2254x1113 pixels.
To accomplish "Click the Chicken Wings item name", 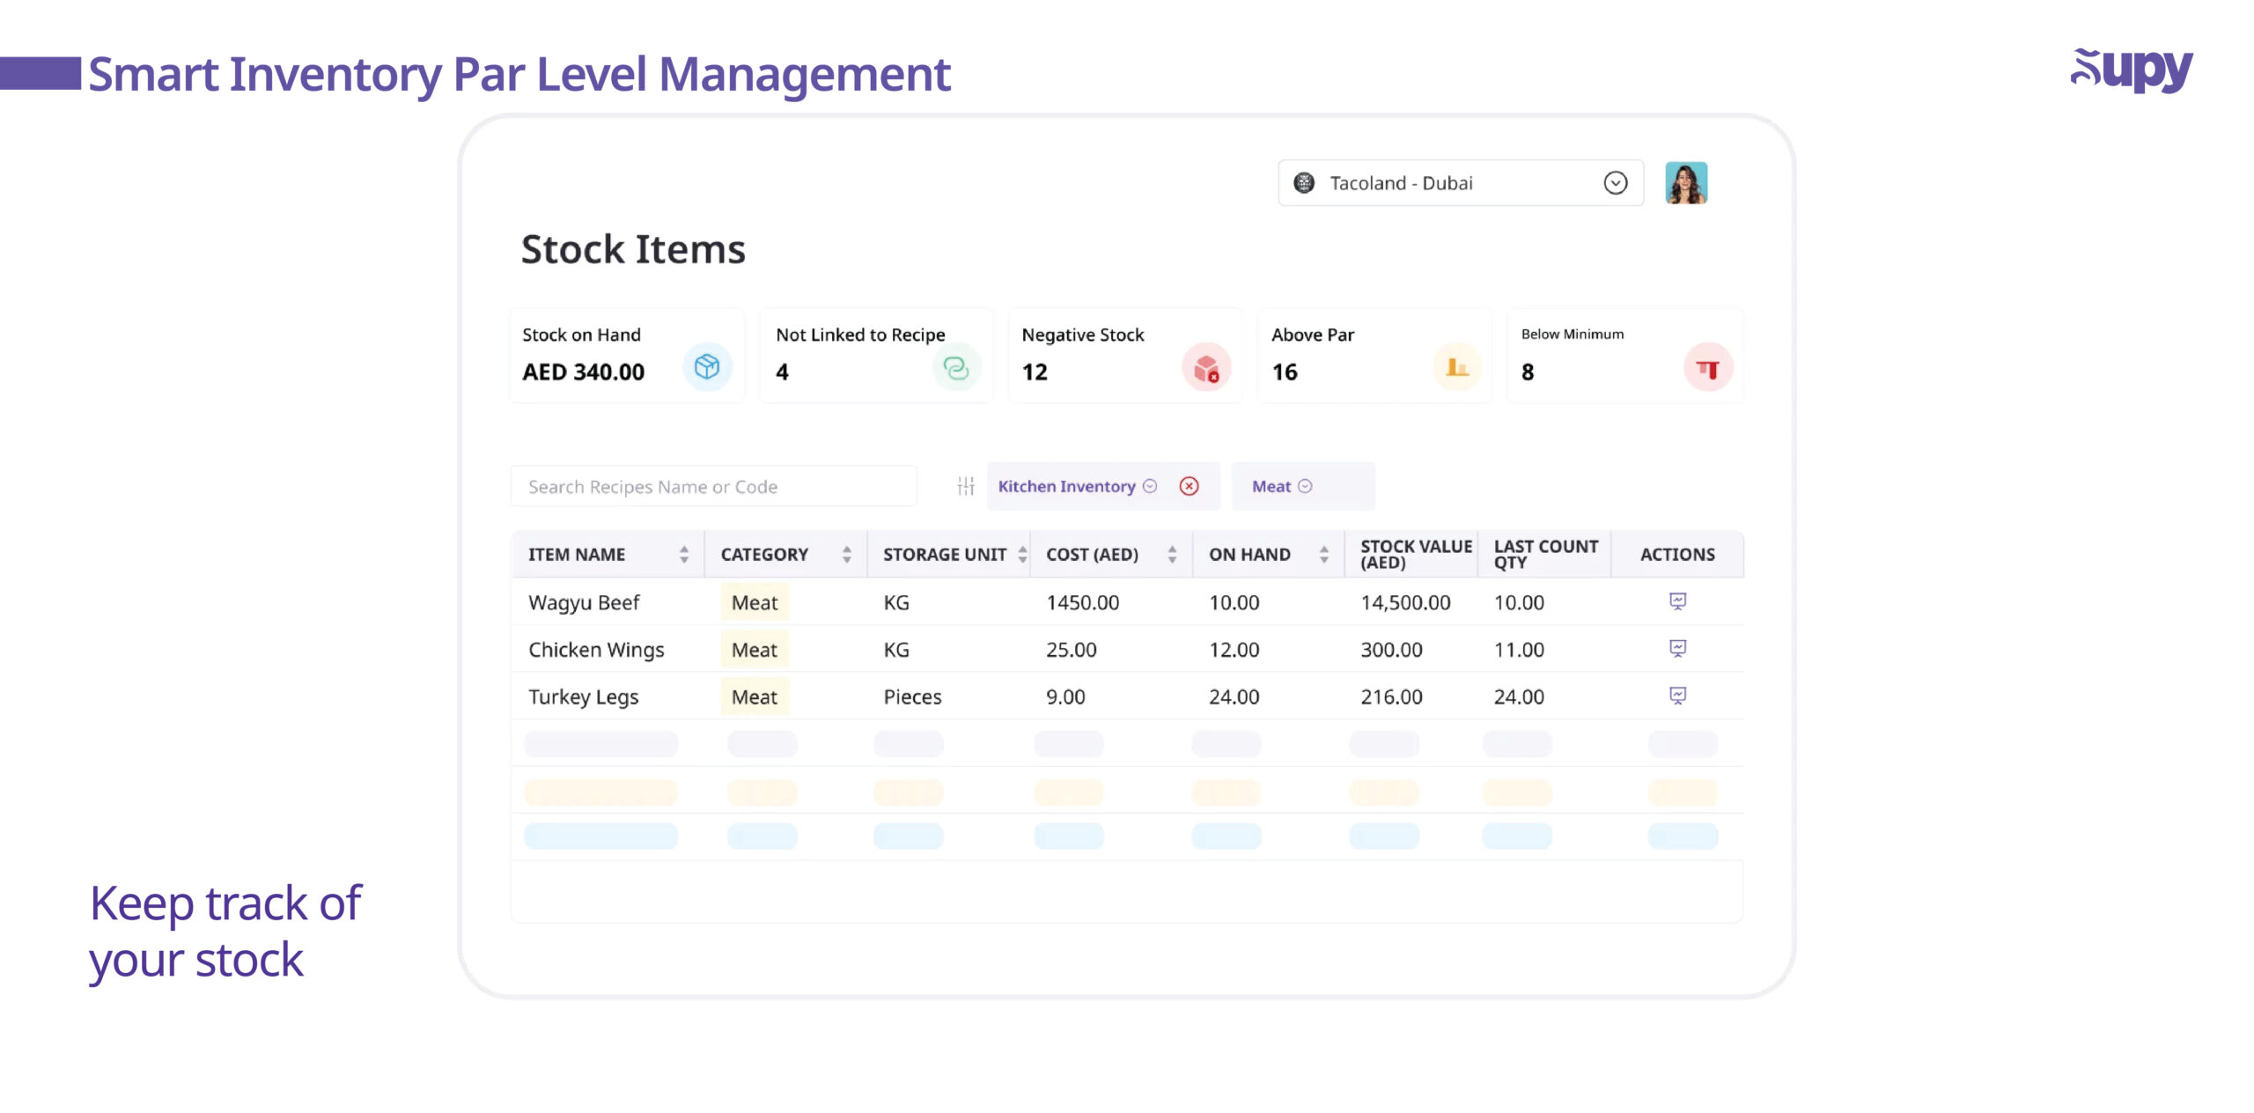I will [x=596, y=650].
